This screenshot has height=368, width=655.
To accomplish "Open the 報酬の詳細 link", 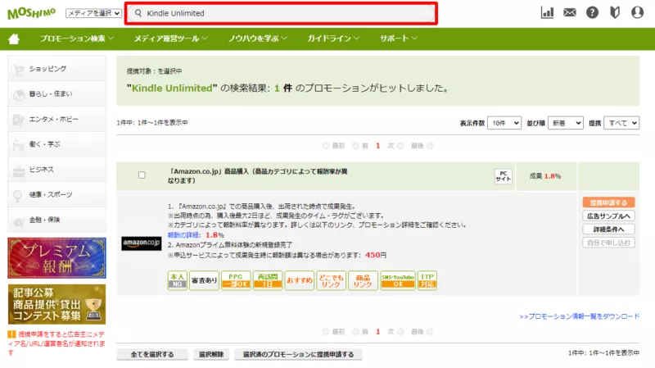I will coord(183,235).
